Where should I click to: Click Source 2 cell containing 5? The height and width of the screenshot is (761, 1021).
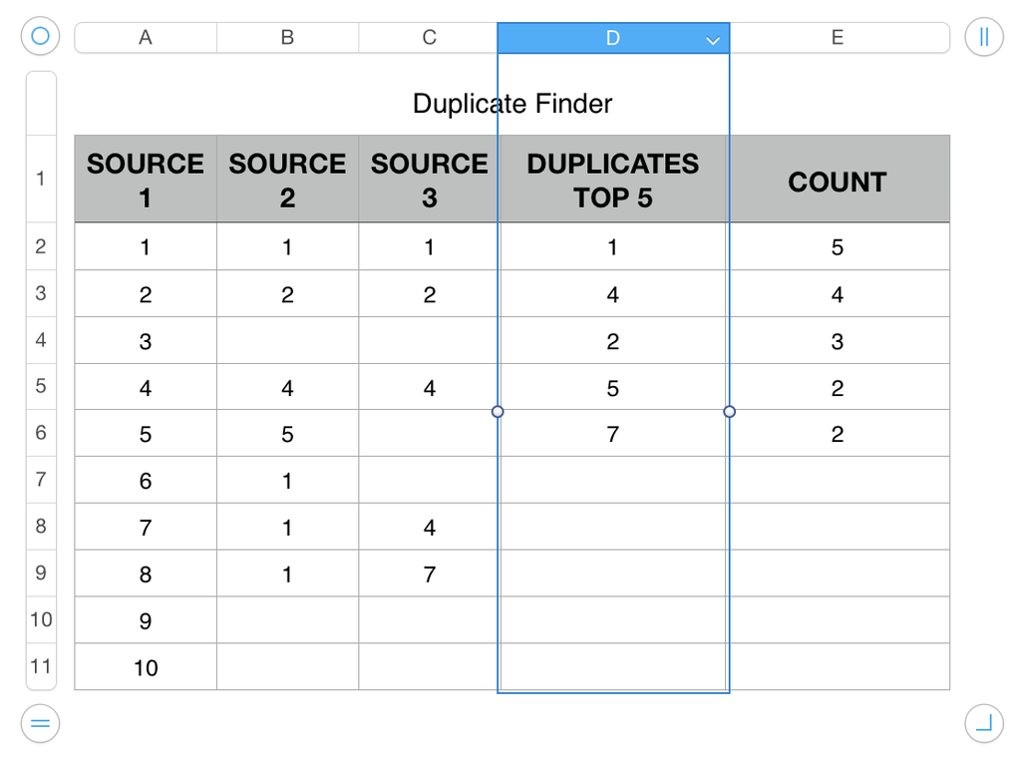pyautogui.click(x=288, y=433)
